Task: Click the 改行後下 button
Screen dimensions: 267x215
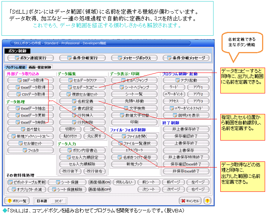Action: click(x=70, y=171)
